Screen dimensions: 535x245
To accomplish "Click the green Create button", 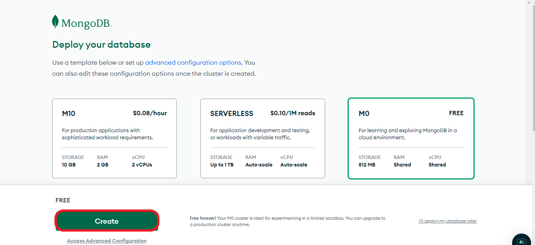I will pyautogui.click(x=107, y=221).
